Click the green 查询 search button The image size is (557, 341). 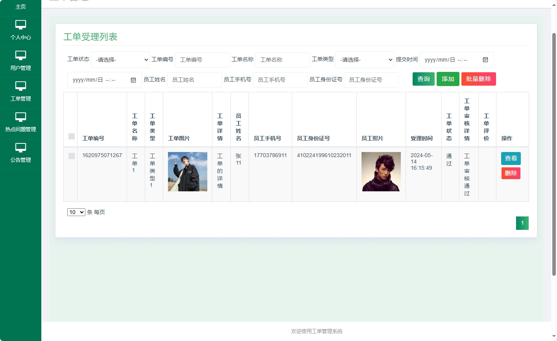(423, 79)
